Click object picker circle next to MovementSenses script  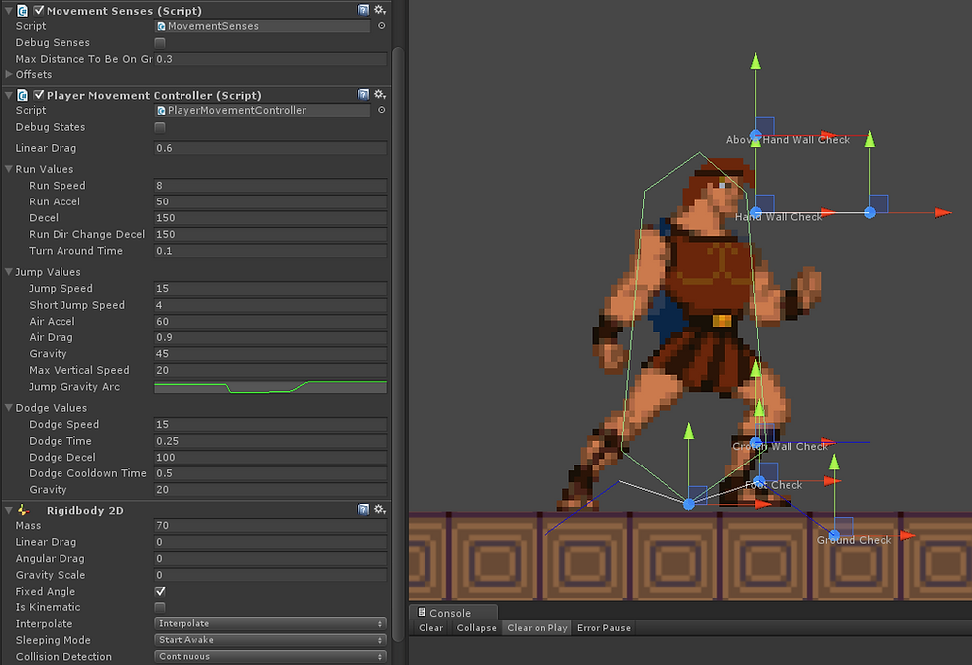click(381, 26)
